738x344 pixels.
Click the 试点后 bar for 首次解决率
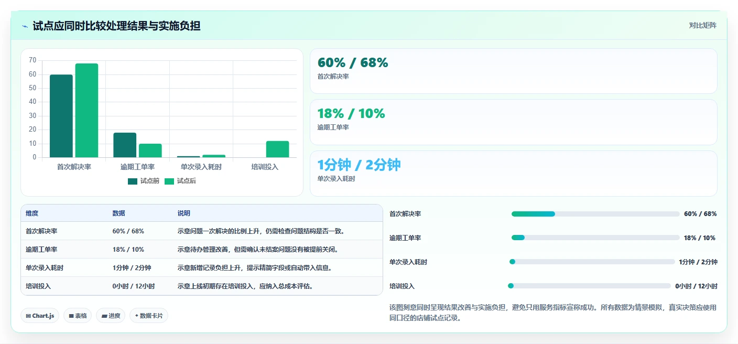[x=86, y=110]
